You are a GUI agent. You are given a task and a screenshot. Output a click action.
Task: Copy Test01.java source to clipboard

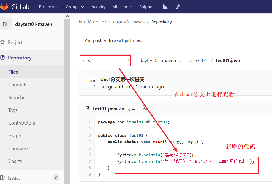click(145, 108)
